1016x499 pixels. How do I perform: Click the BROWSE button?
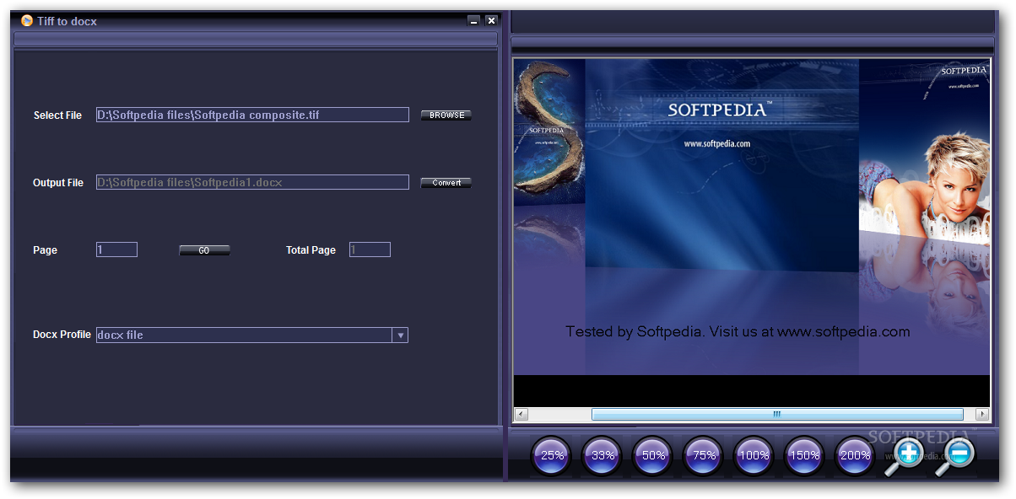pos(446,115)
